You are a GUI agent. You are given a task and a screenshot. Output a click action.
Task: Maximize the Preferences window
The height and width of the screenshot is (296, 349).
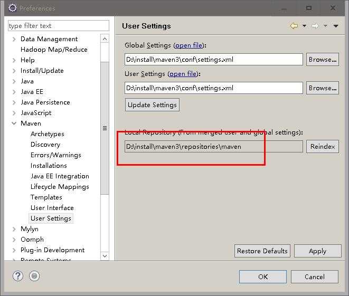[x=309, y=8]
